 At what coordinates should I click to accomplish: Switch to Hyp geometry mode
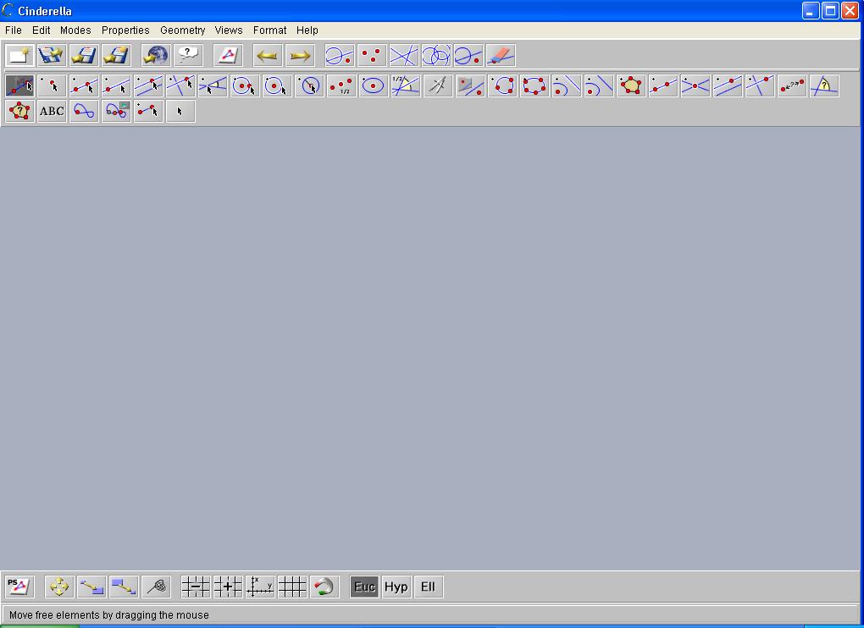tap(396, 587)
